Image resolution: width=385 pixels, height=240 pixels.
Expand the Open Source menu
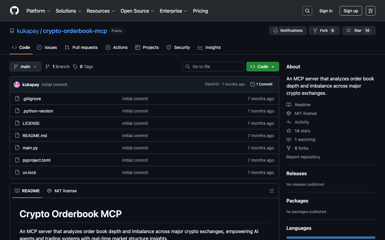(x=137, y=11)
